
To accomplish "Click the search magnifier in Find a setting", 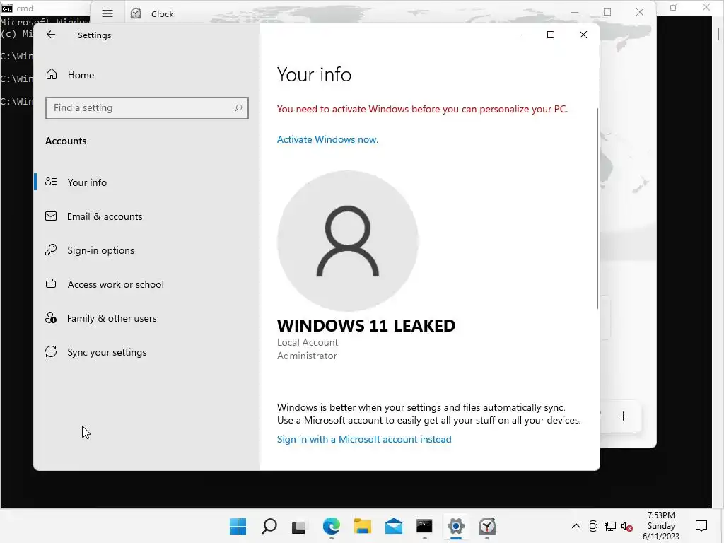I will 238,108.
